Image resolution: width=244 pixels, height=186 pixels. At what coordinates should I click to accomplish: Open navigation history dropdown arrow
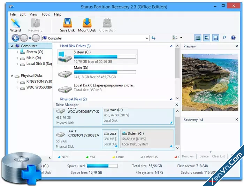(30, 38)
